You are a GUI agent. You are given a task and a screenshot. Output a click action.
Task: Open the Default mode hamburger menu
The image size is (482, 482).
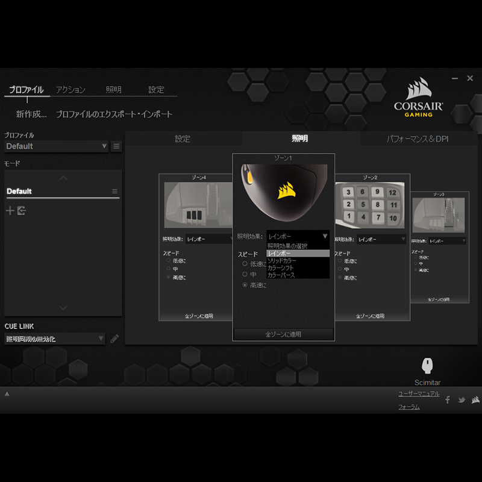click(x=114, y=191)
